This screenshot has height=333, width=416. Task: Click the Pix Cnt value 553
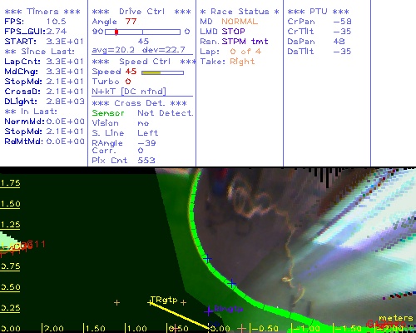[146, 161]
